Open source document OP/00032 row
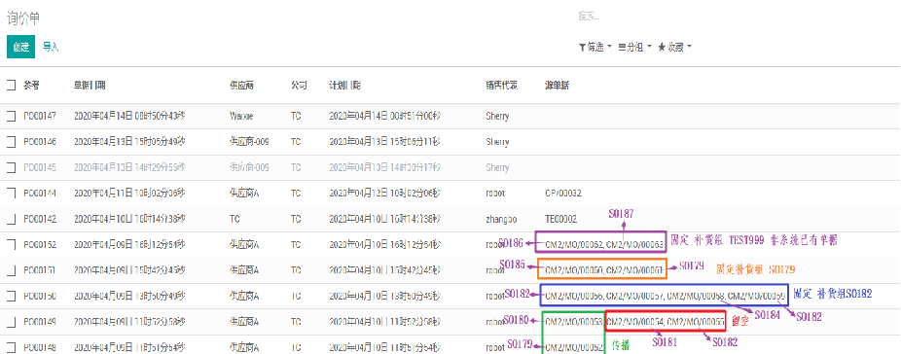901x354 pixels. point(450,194)
